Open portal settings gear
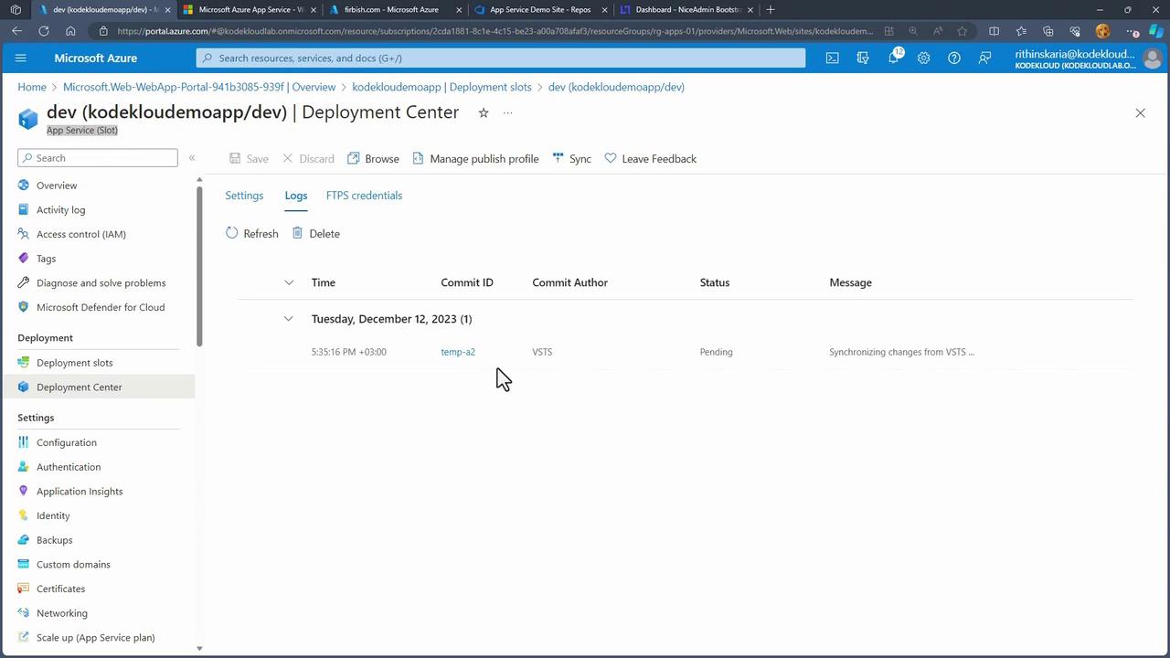The image size is (1170, 658). pyautogui.click(x=923, y=58)
